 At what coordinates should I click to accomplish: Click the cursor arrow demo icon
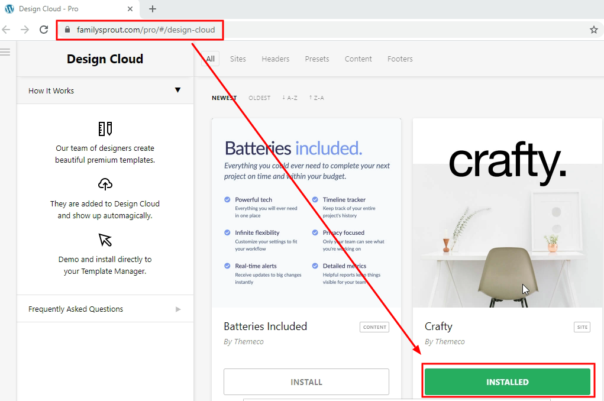coord(105,240)
